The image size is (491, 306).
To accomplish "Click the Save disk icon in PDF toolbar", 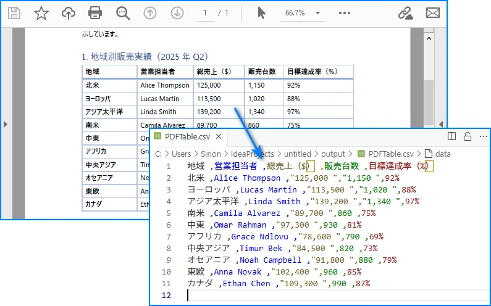I will pos(14,13).
